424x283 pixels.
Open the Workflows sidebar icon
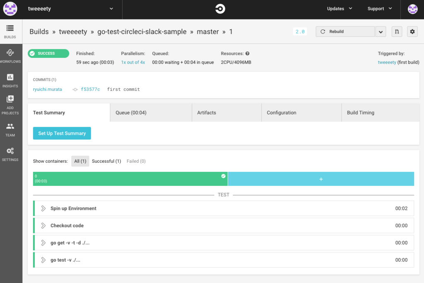click(10, 56)
